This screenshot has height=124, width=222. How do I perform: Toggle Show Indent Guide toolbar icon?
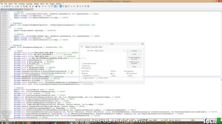coord(61,6)
